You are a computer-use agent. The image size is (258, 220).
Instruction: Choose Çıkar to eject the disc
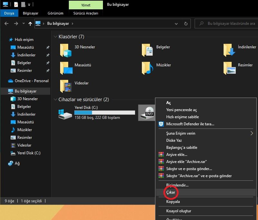206,192
